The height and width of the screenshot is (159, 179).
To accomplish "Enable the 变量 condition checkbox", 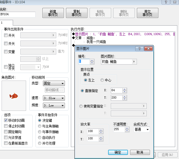I will click(x=6, y=51).
